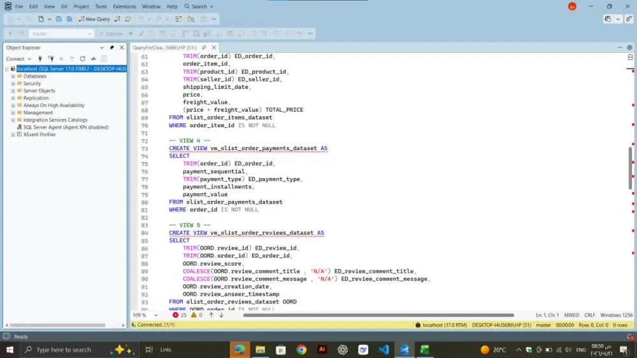Open the View menu
The width and height of the screenshot is (637, 358).
pyautogui.click(x=49, y=6)
